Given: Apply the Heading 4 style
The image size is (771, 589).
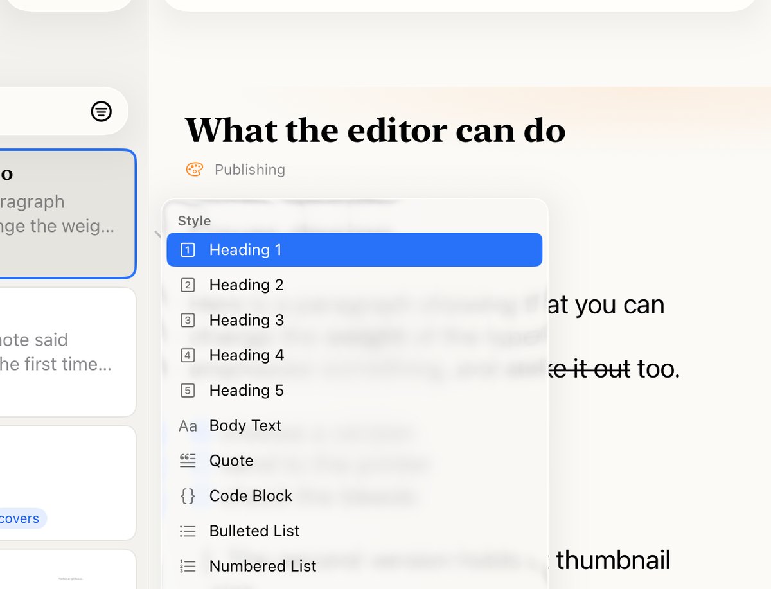Looking at the screenshot, I should pos(355,355).
